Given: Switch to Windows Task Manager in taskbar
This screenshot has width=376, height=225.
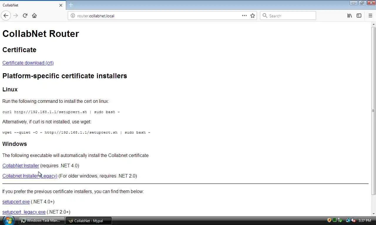Looking at the screenshot, I should pyautogui.click(x=41, y=221).
